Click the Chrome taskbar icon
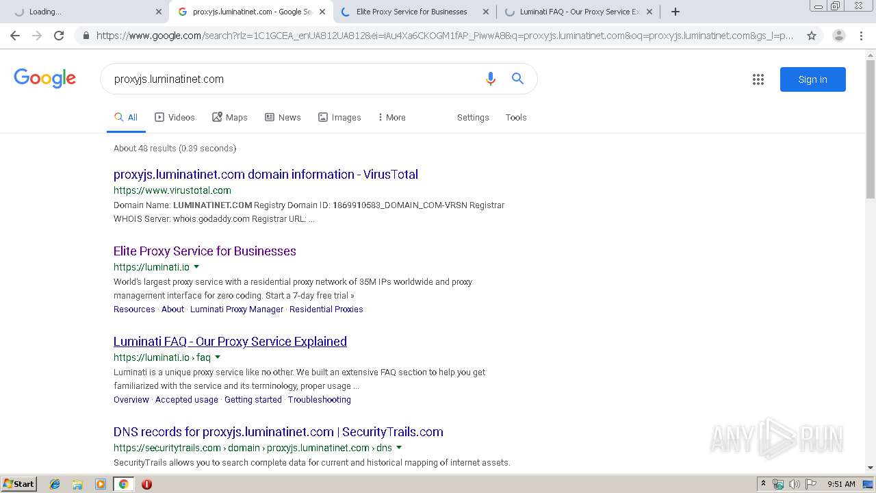 click(x=123, y=484)
